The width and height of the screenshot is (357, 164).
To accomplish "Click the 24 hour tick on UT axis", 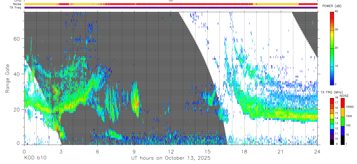I will (x=317, y=151).
